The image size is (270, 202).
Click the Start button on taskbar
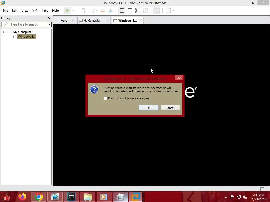tap(7, 197)
